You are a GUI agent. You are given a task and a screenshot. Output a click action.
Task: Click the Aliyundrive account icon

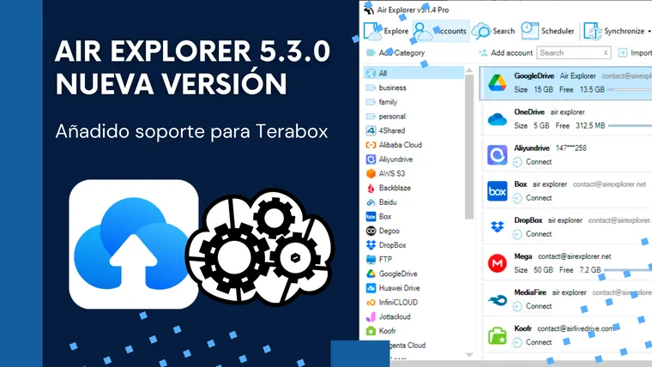pos(498,155)
